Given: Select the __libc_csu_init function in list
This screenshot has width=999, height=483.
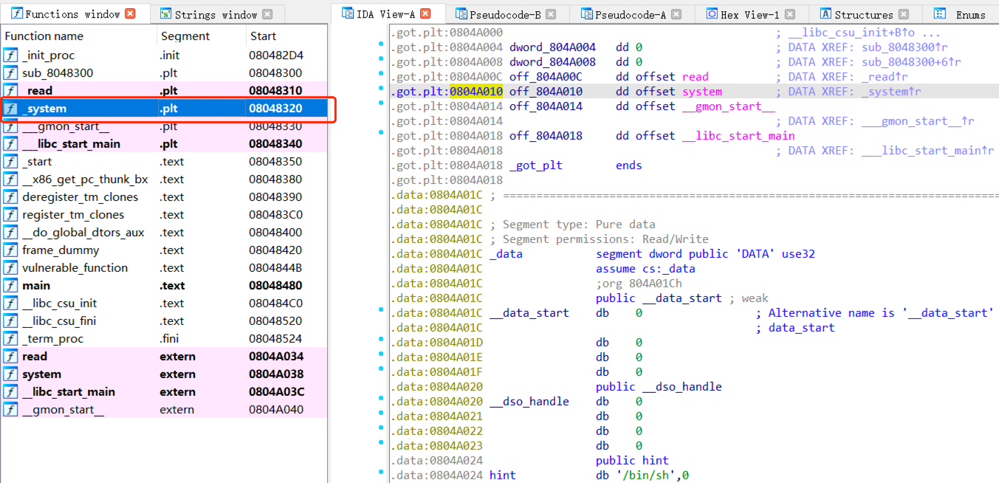Looking at the screenshot, I should tap(59, 304).
